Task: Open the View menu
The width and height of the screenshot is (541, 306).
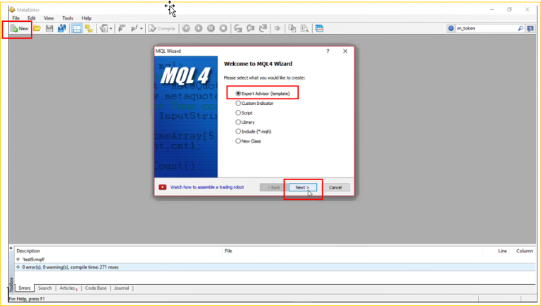Action: 49,18
